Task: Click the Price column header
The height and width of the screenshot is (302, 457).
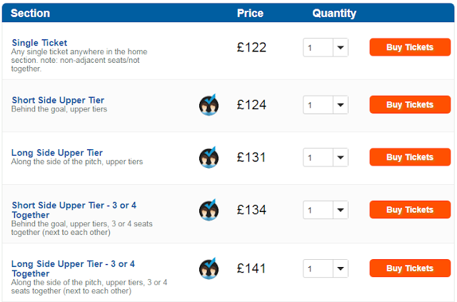Action: click(x=250, y=14)
